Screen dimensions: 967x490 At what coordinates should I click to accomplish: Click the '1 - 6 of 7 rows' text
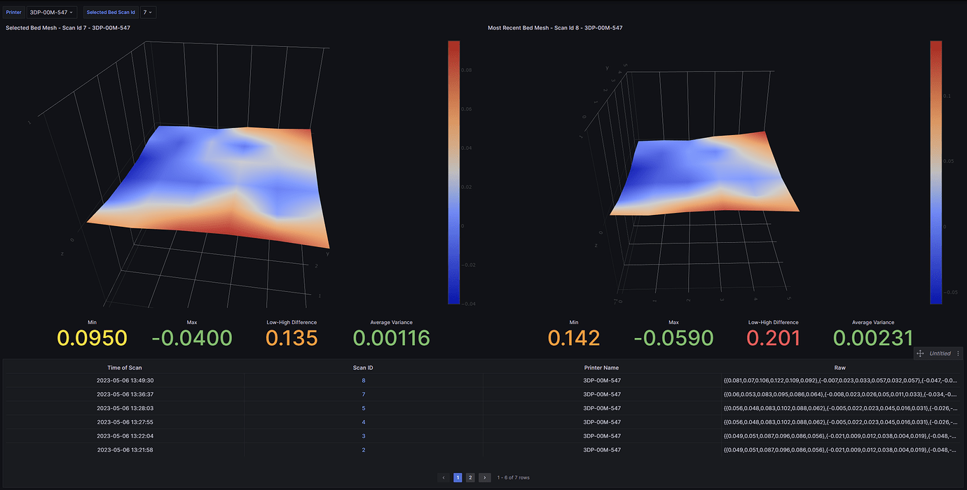tap(514, 477)
